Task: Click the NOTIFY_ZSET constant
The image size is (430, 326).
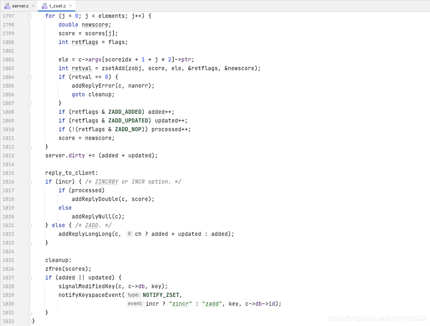Action: click(161, 295)
